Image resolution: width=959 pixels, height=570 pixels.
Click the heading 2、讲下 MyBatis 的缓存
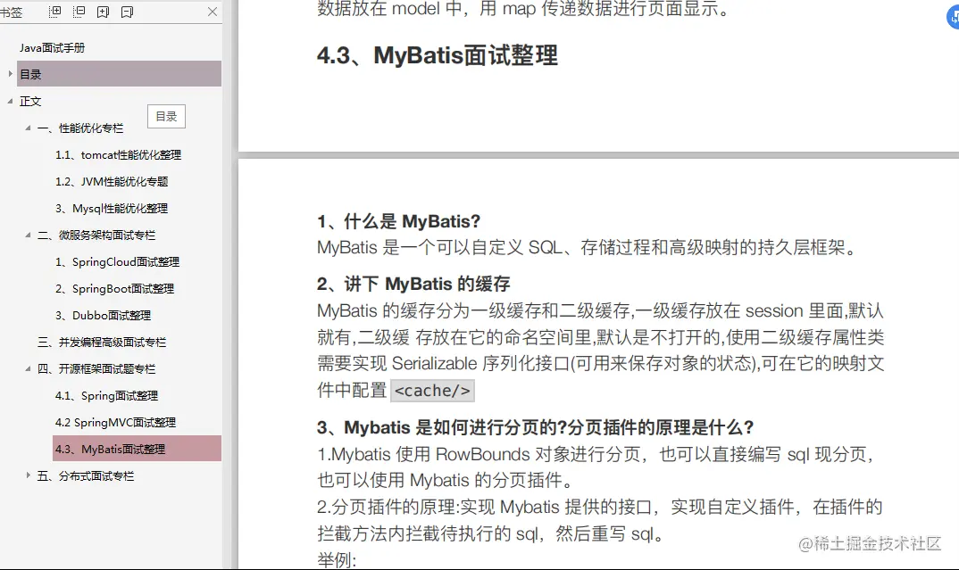pos(413,284)
